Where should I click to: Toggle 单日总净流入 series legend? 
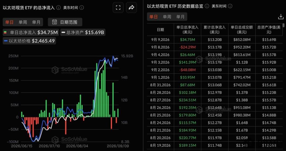click(31, 33)
